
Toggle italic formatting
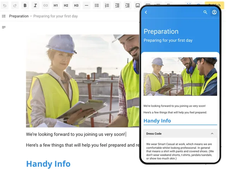[35, 6]
